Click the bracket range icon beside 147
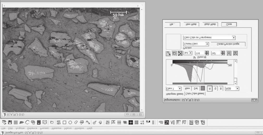The image size is (263, 135). [229, 53]
